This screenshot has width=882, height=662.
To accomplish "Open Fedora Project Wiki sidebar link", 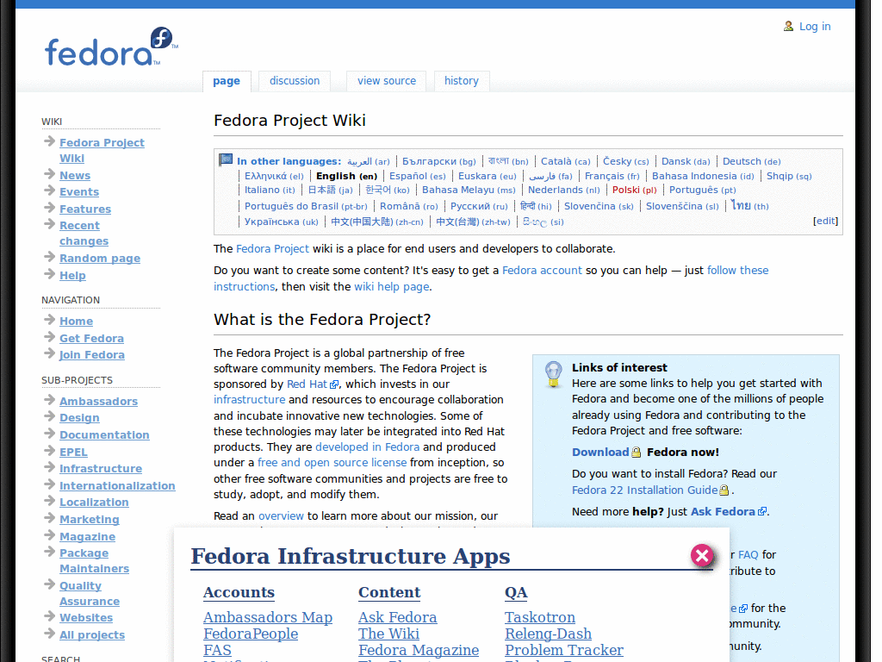I will [x=102, y=150].
